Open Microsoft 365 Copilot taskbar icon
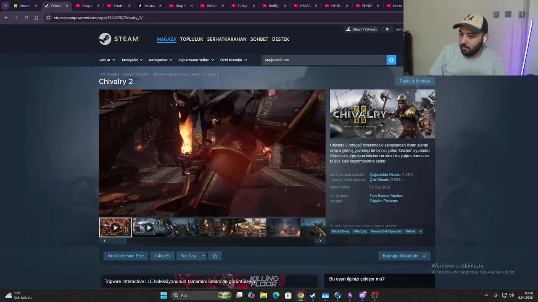Viewport: 538px width, 302px height. [251, 295]
